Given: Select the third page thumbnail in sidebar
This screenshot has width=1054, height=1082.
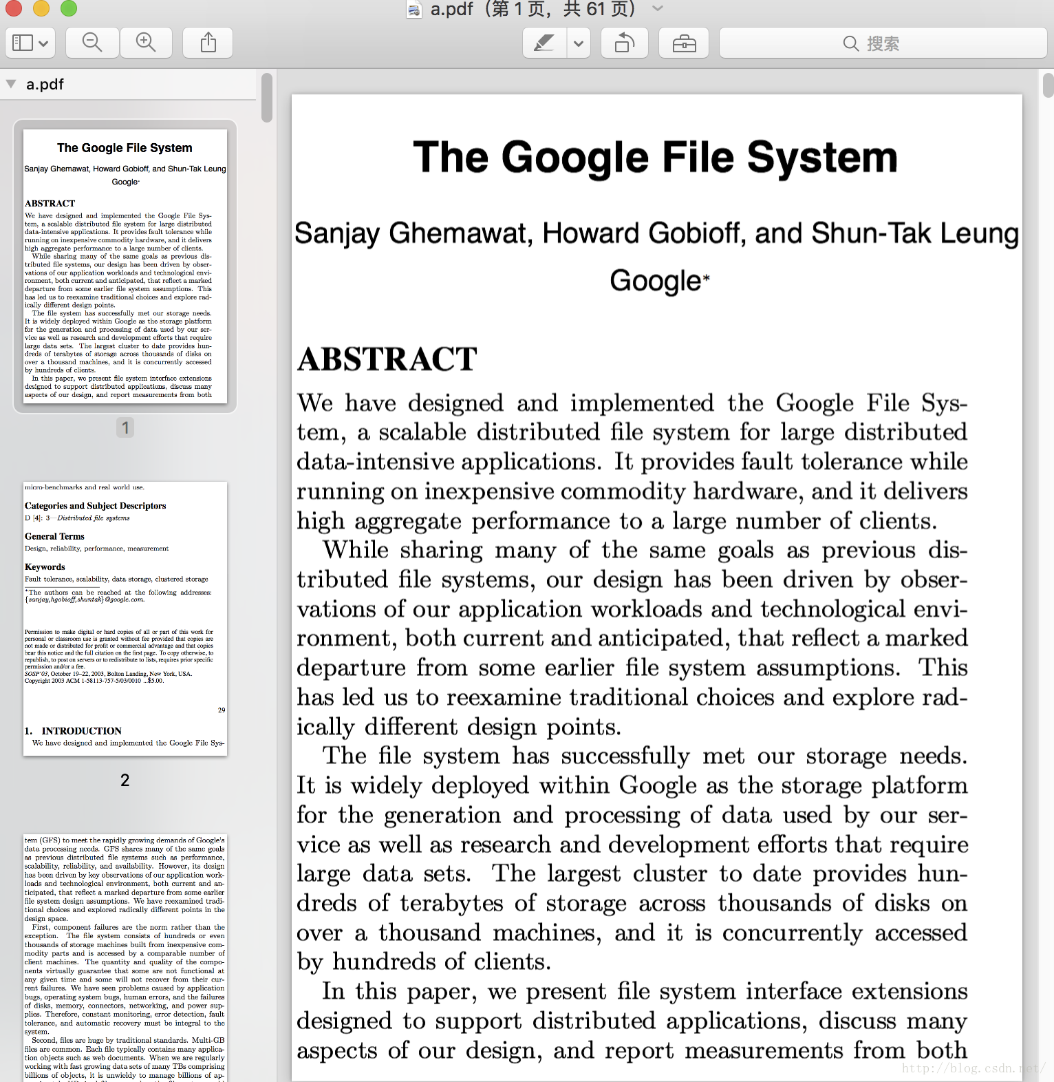Looking at the screenshot, I should click(x=125, y=958).
